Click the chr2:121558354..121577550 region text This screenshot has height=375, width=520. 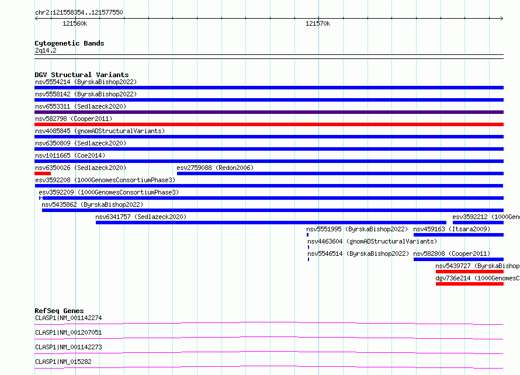79,12
